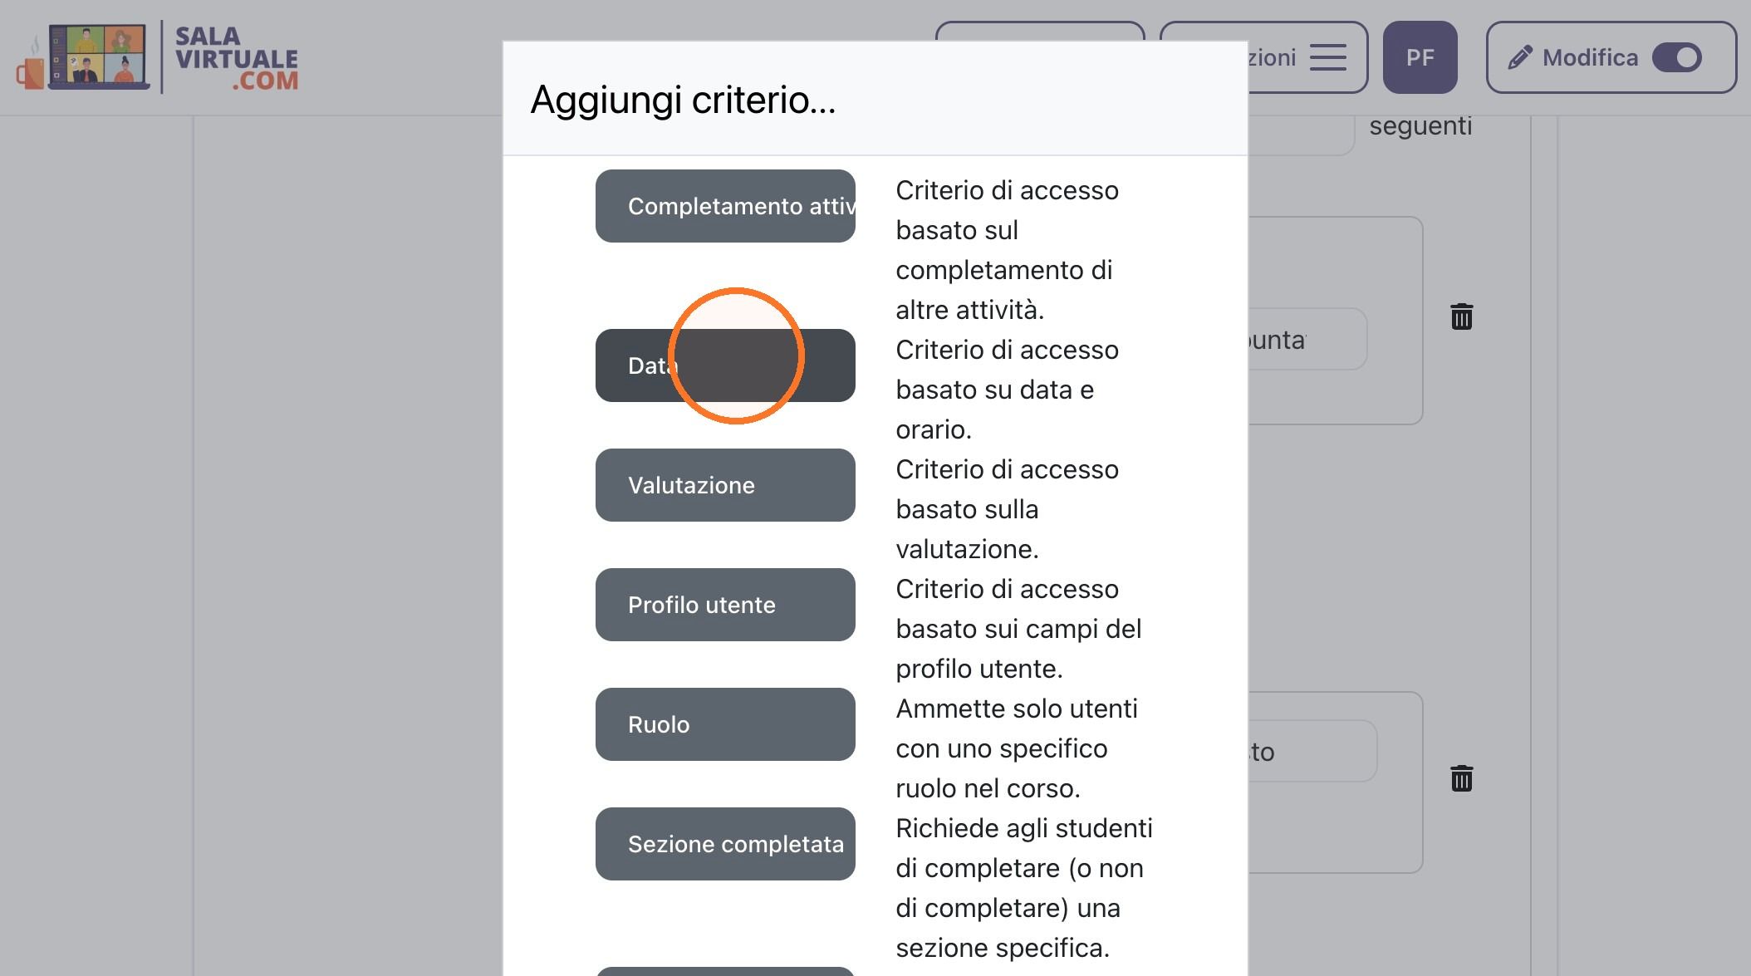Click 'Criterio di accesso basato sulla valutazione' text
This screenshot has width=1751, height=976.
1007,509
